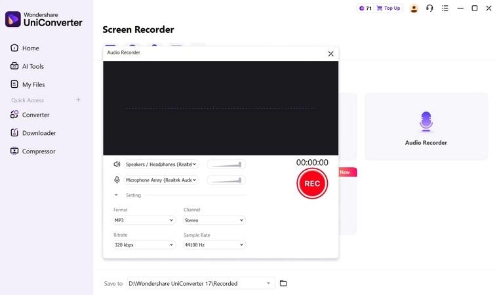Open the Microphone Array device dropdown
Viewport: 497px width, 295px height.
(161, 180)
